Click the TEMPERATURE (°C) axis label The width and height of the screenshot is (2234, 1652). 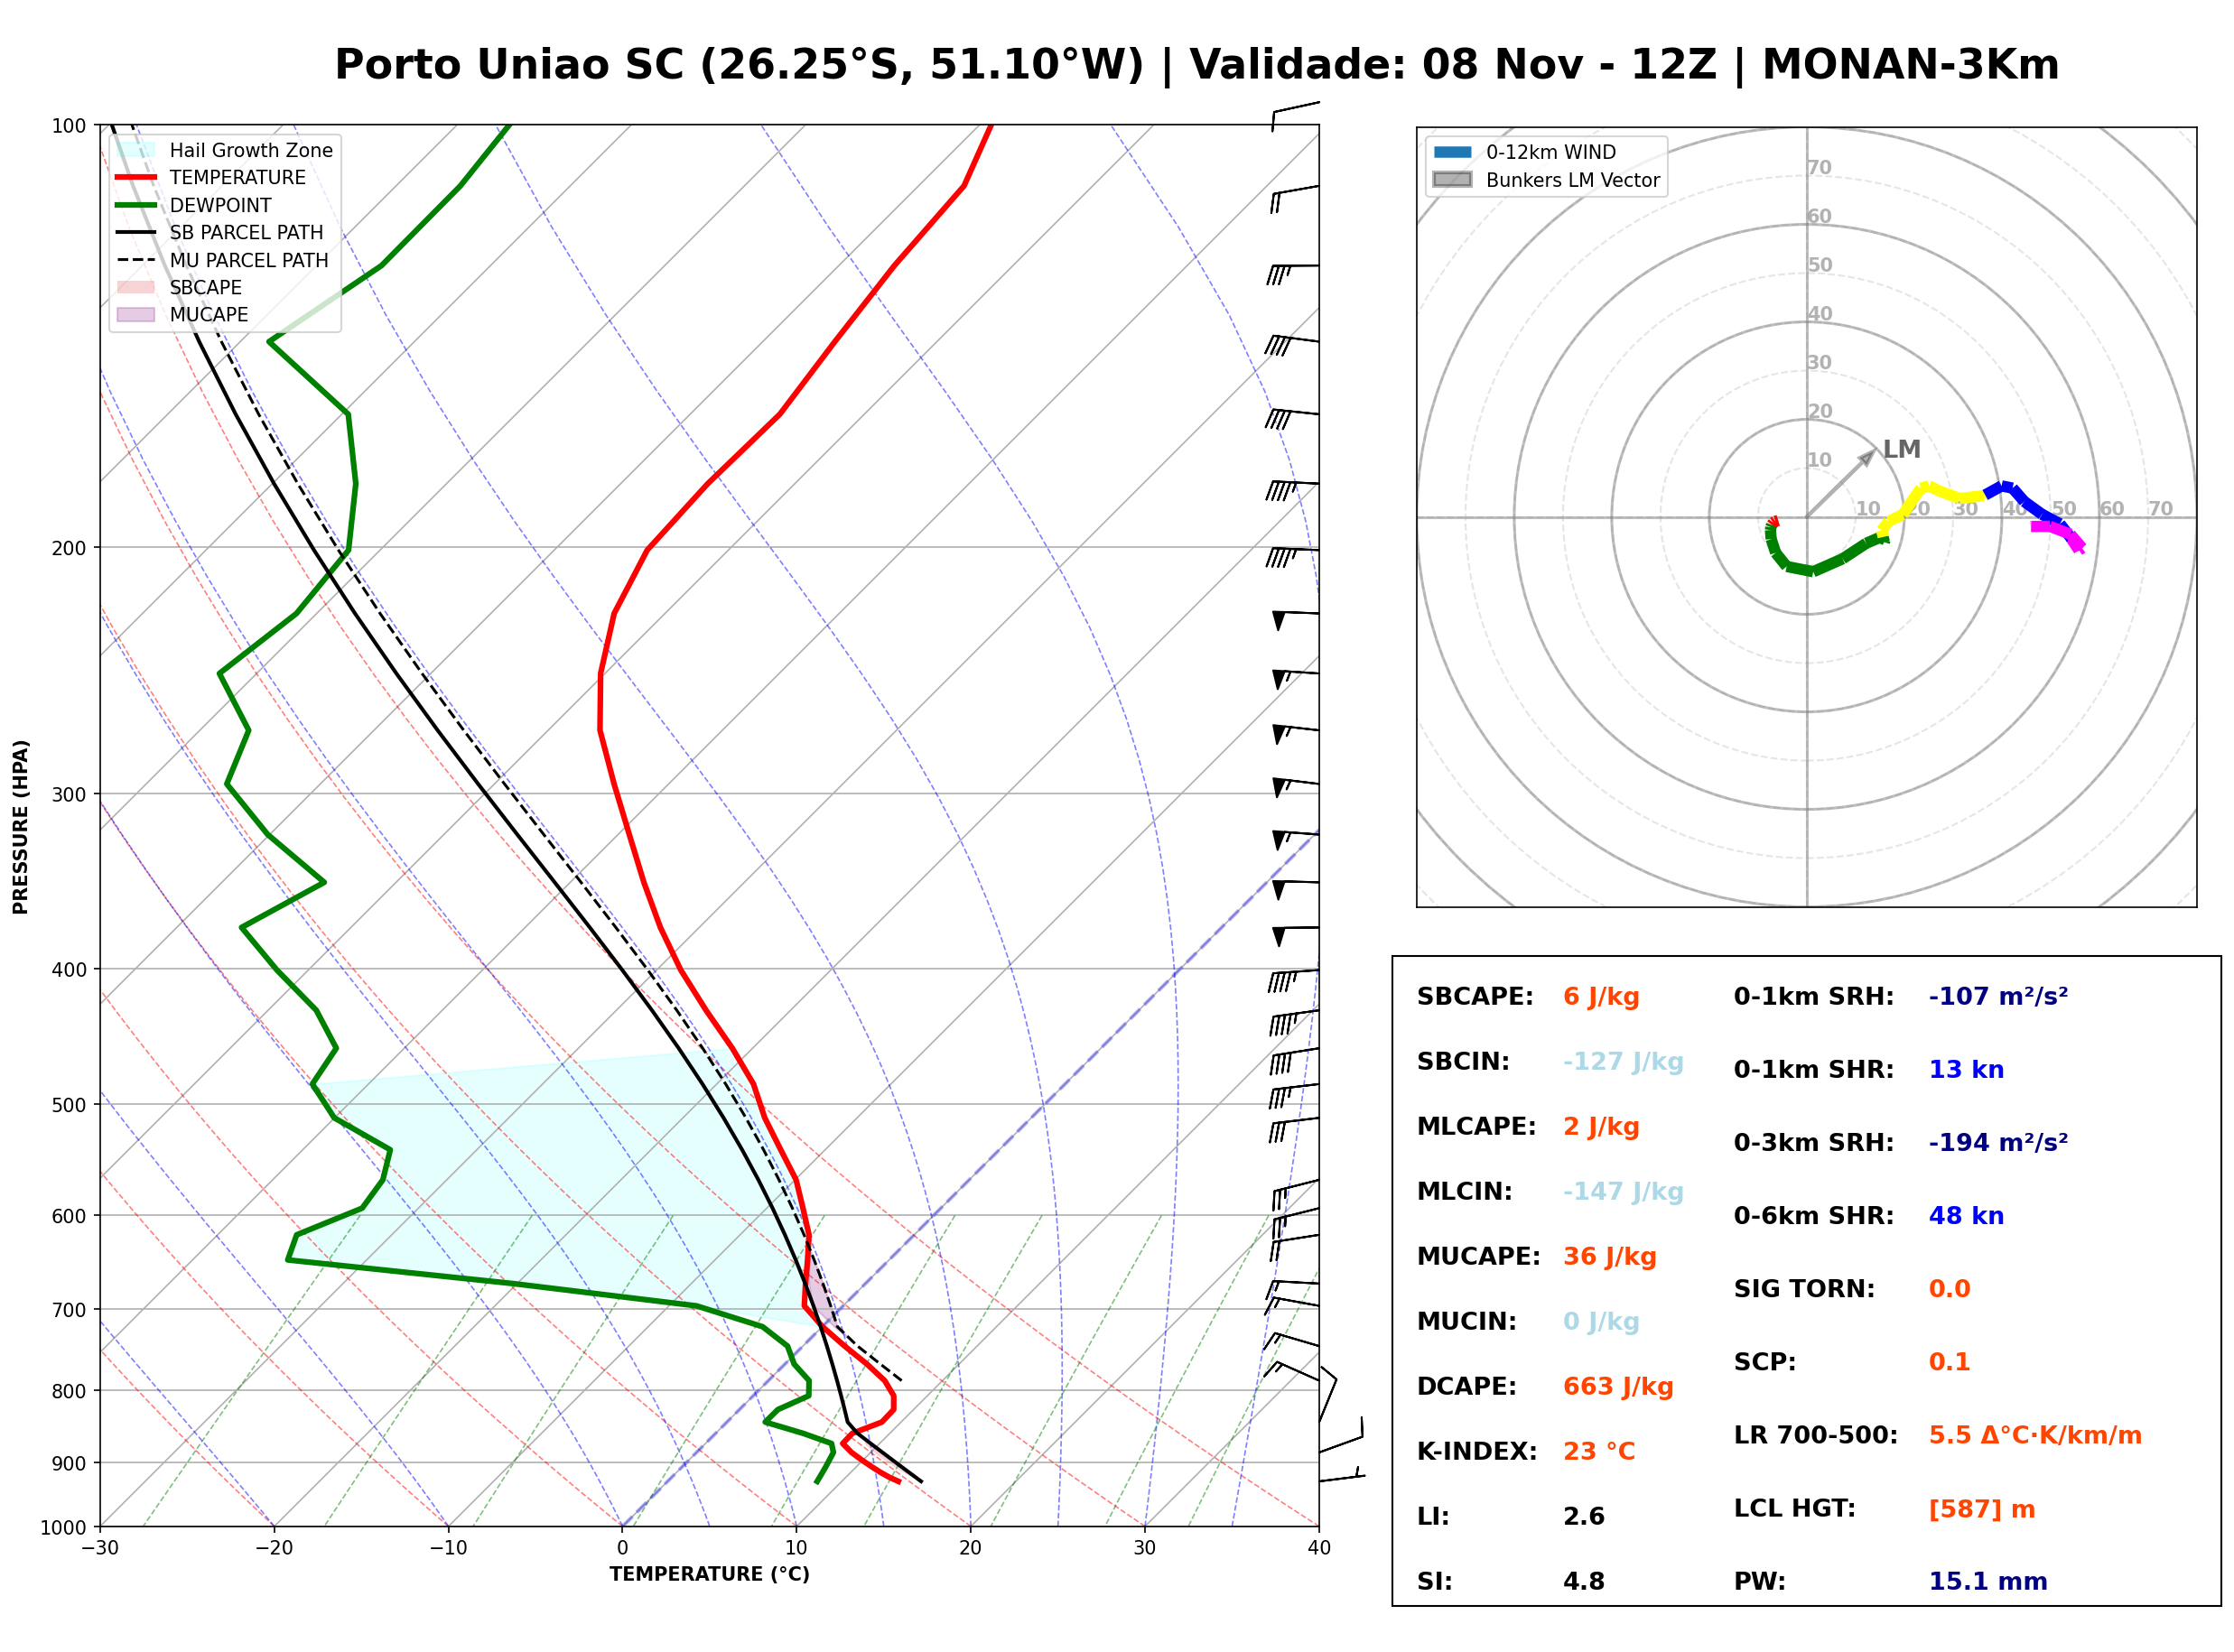[709, 1574]
